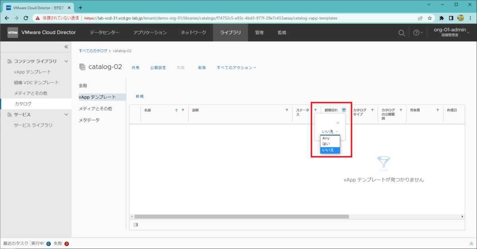Open the Chrome profile avatar
This screenshot has height=249, width=477.
(461, 18)
